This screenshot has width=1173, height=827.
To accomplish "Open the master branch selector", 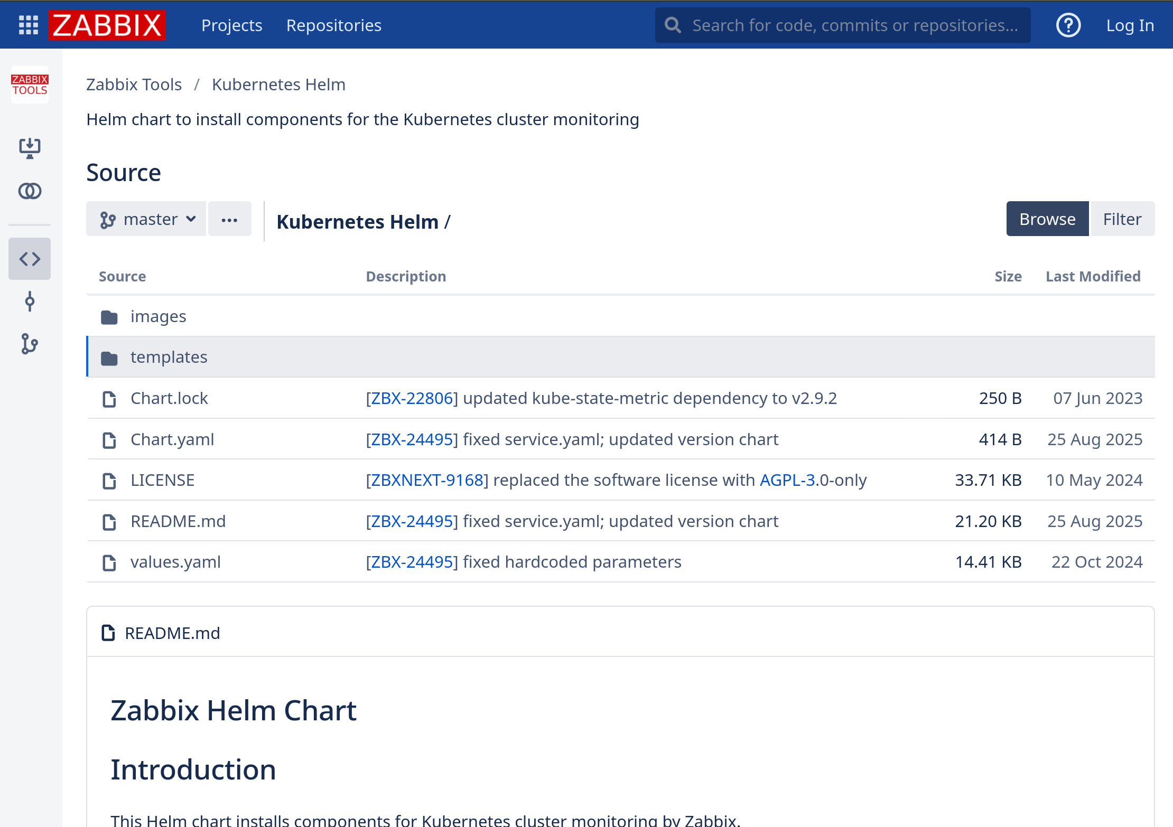I will 146,219.
